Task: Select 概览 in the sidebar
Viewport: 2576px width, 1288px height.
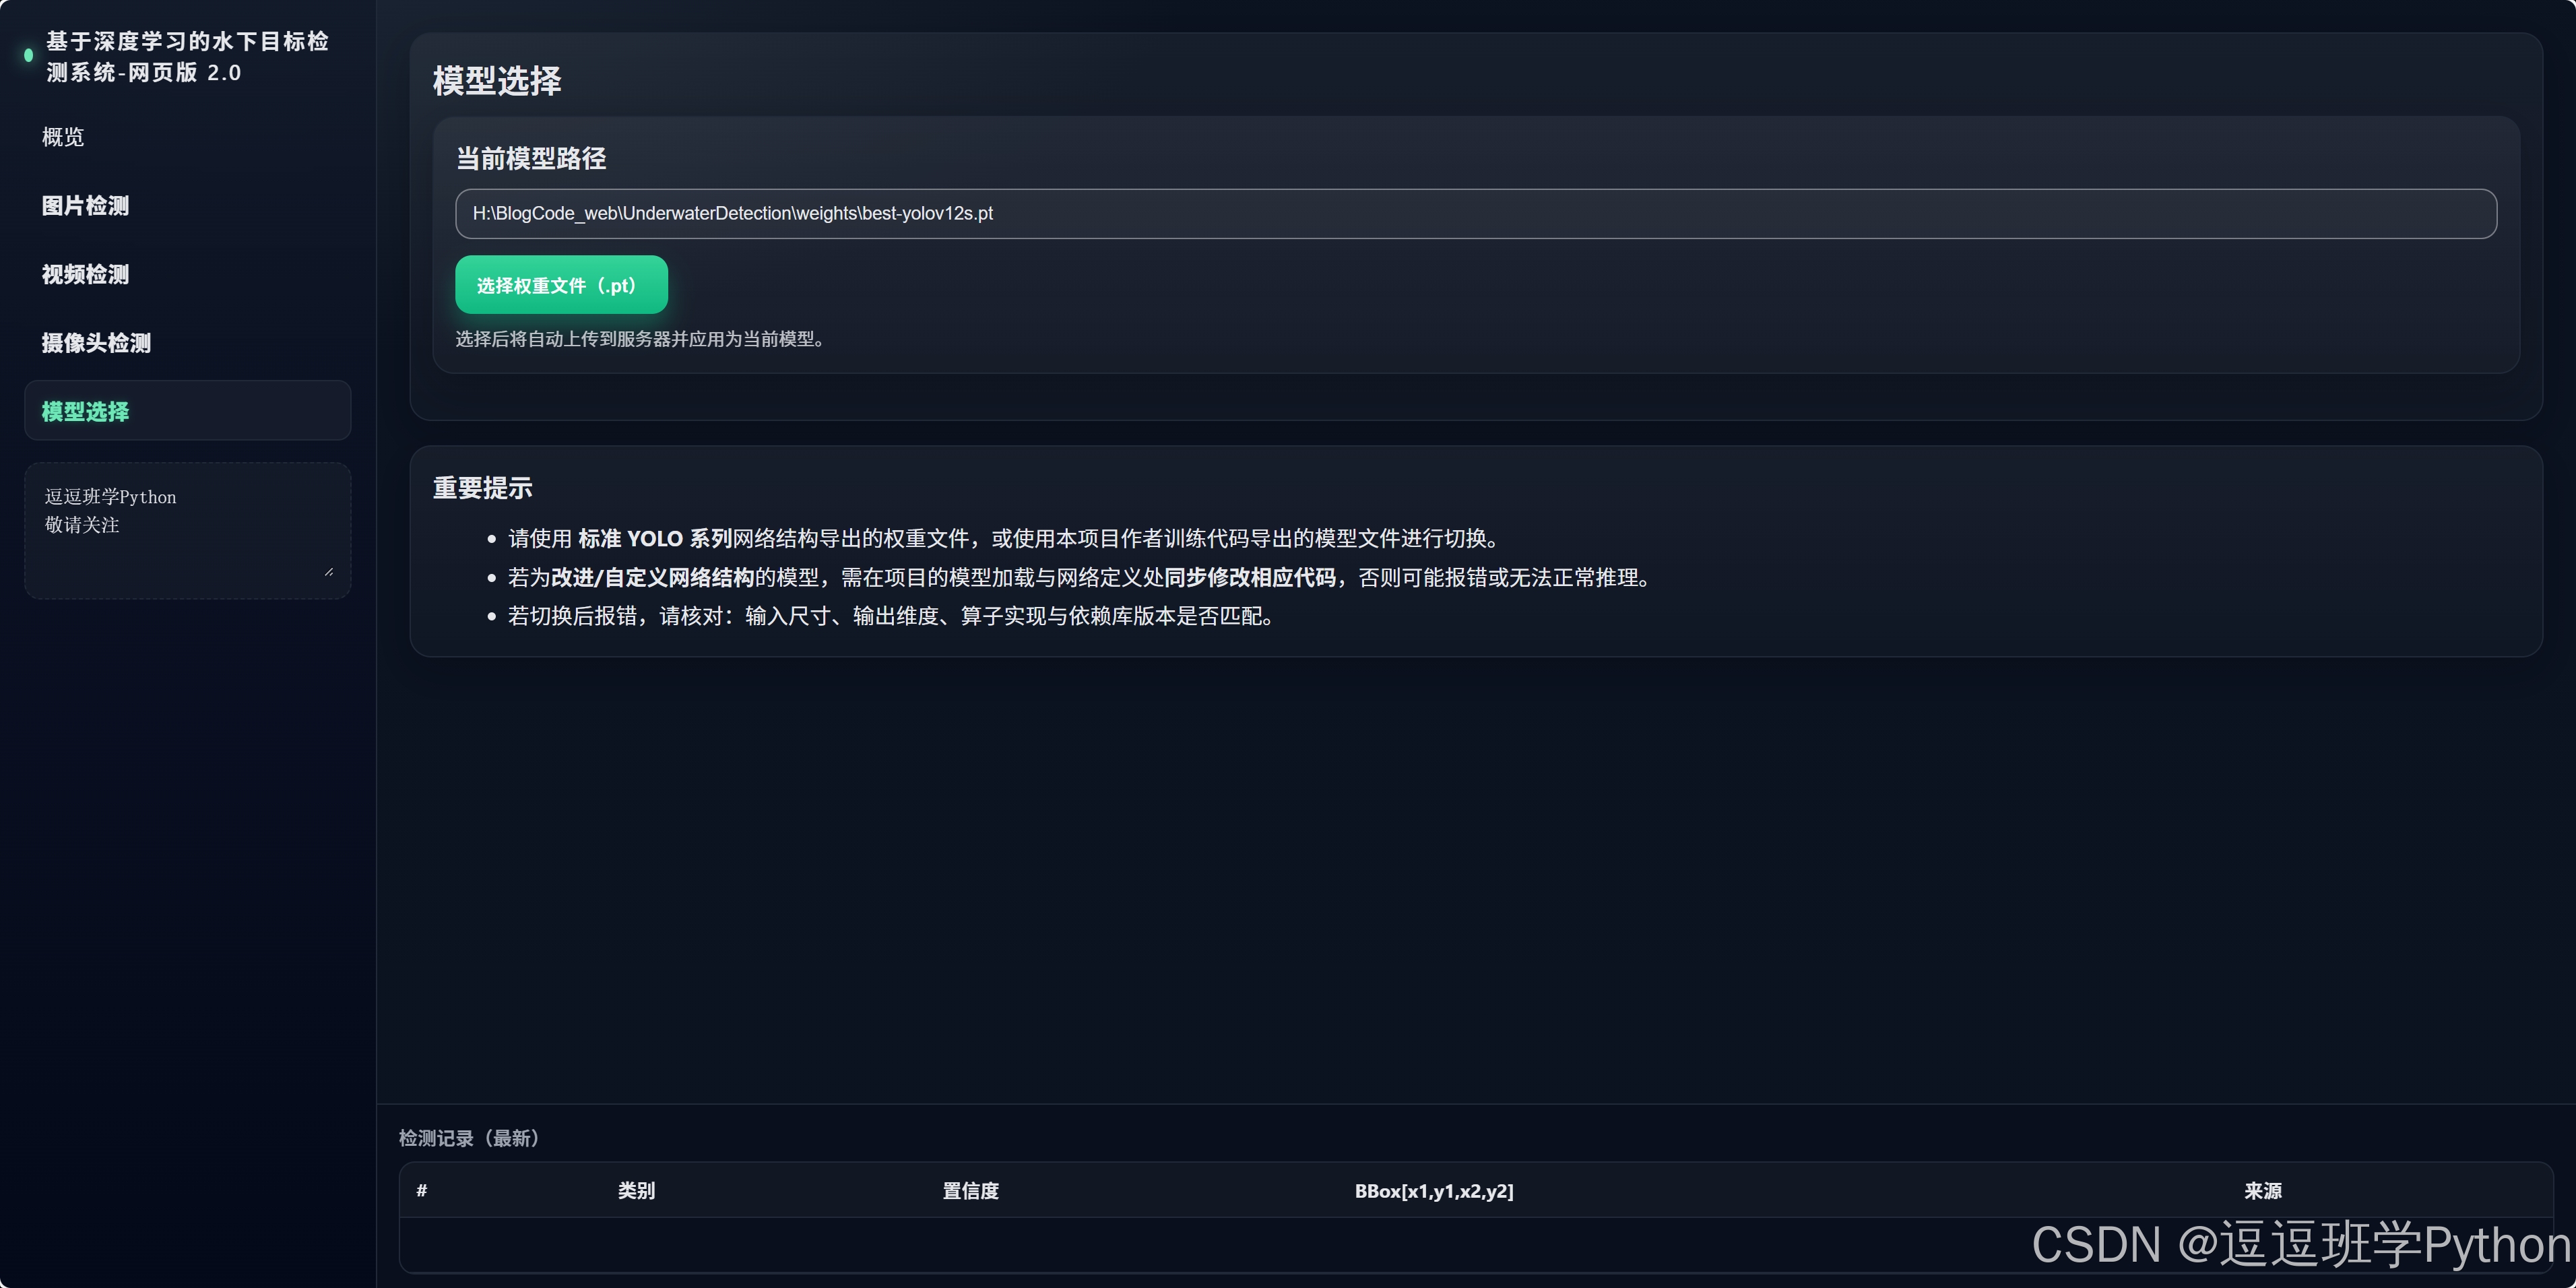Action: tap(63, 137)
